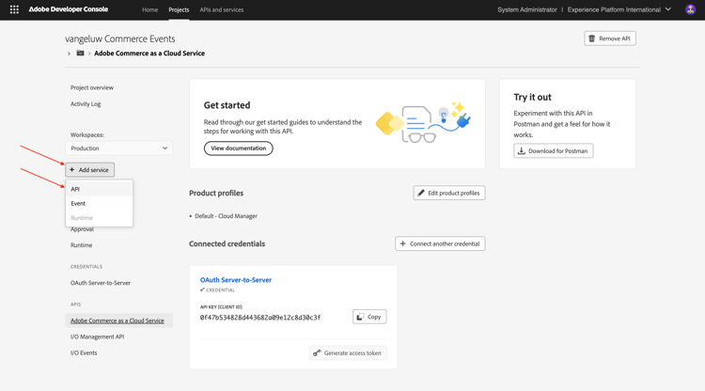Select API from the Add service menu
Viewport: 705px width, 391px height.
75,189
